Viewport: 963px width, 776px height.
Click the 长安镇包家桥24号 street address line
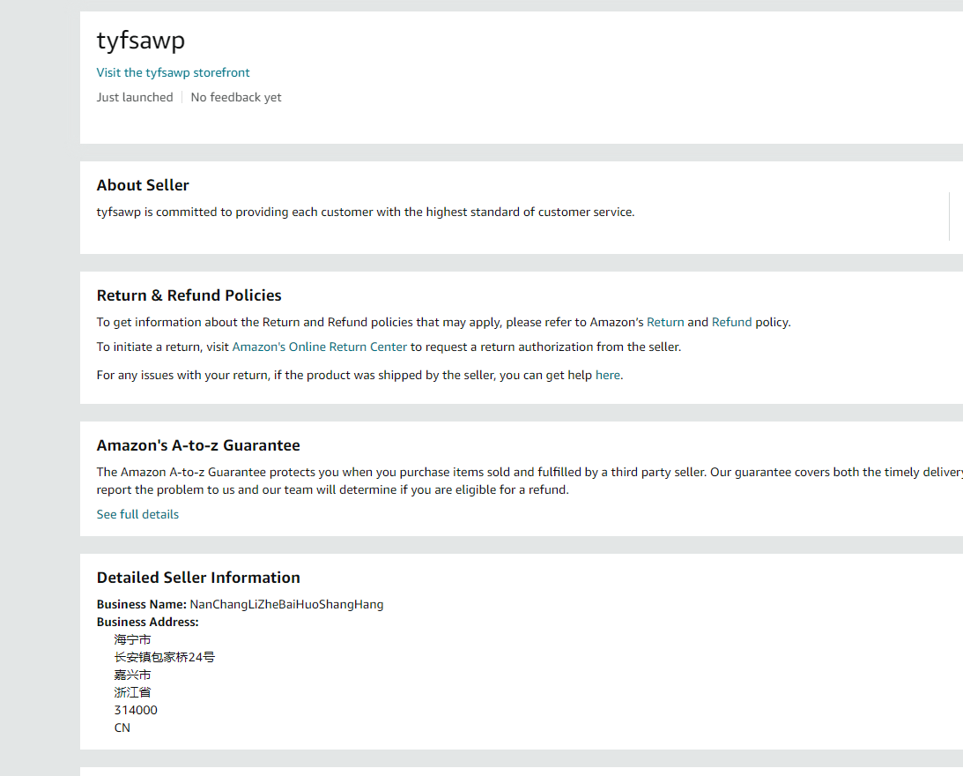(164, 657)
